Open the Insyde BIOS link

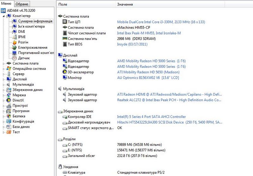click(x=132, y=44)
